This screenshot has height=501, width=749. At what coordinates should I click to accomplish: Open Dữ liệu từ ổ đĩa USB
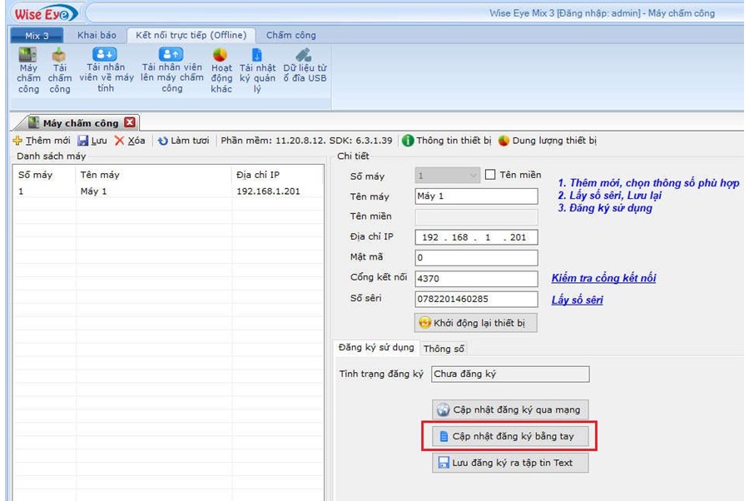tap(305, 66)
